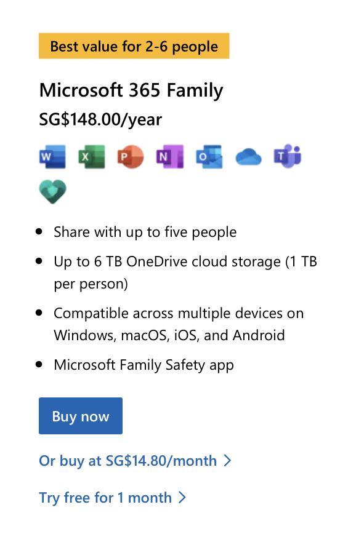The height and width of the screenshot is (534, 364).
Task: Open the Microsoft Teams icon
Action: 287,156
